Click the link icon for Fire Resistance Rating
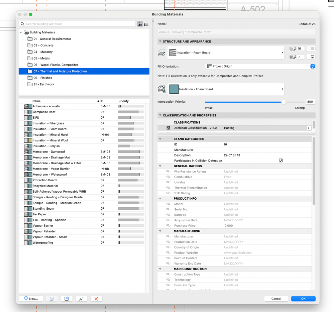This screenshot has width=334, height=312. tap(168, 171)
